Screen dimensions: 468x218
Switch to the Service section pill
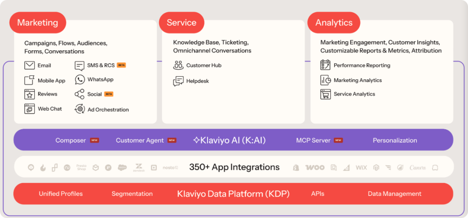[182, 23]
